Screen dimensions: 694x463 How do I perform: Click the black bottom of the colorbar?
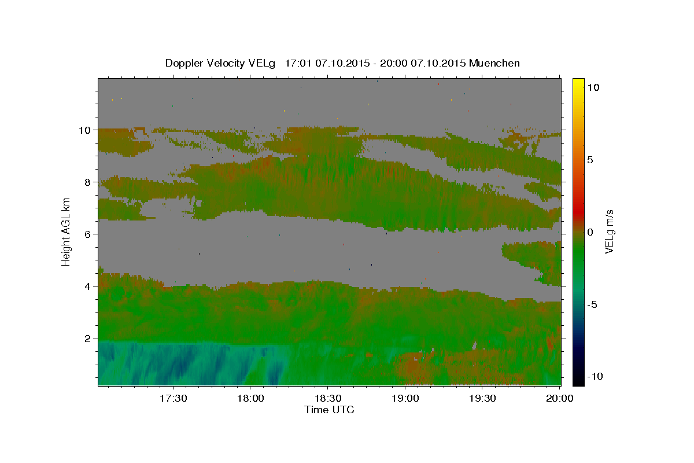[x=578, y=380]
